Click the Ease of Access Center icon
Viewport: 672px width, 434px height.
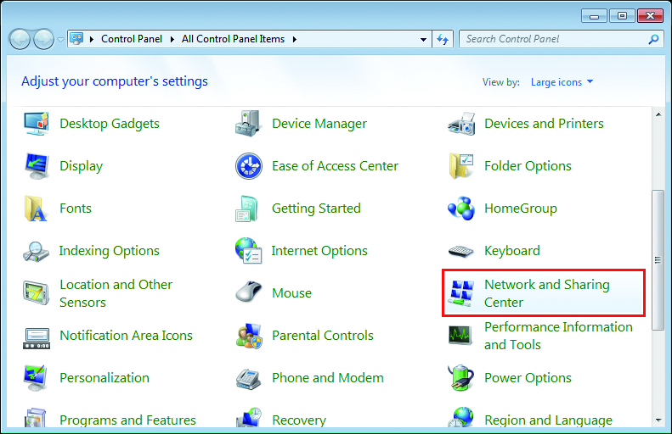(248, 166)
